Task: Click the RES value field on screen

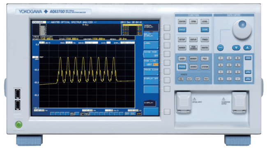Action: (69, 43)
